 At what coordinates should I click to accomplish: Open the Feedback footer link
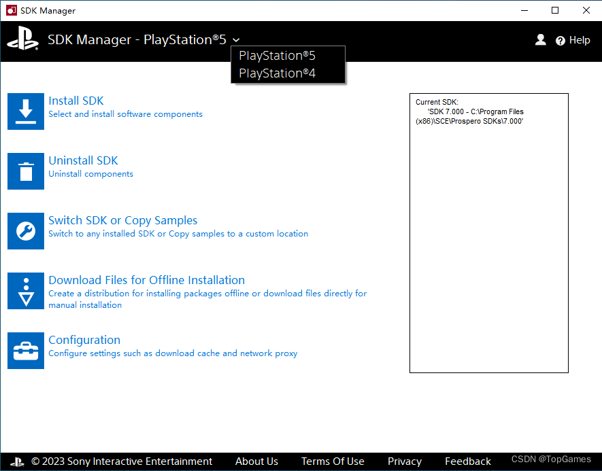pyautogui.click(x=467, y=461)
